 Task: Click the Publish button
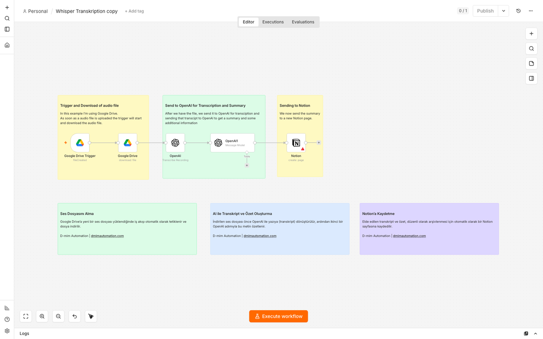click(485, 11)
